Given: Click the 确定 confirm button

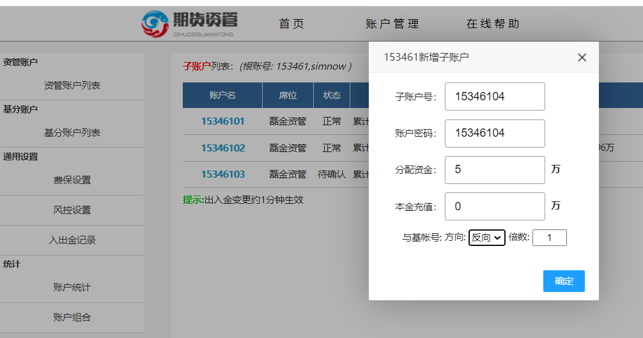Looking at the screenshot, I should pos(564,281).
